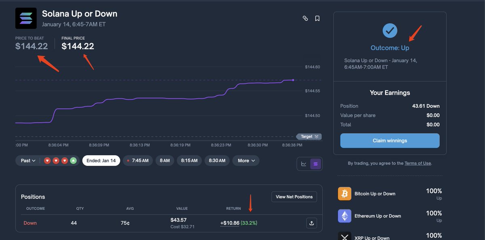Click the Price to Beat $144.22
Viewport: 485px width, 240px height.
tap(32, 46)
